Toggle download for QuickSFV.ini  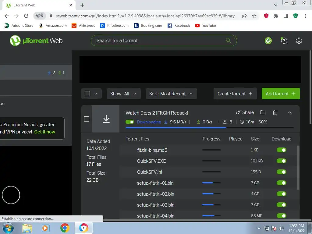pyautogui.click(x=281, y=172)
